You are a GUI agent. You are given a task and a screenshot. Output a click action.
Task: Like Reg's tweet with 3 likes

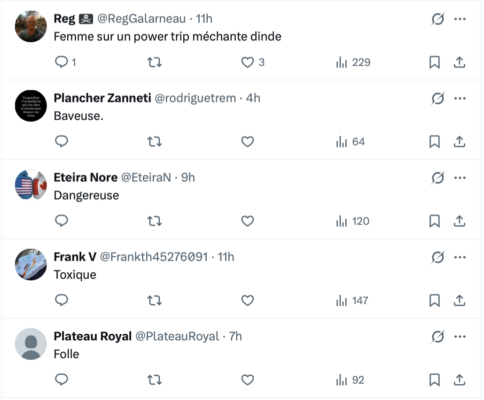[x=248, y=62]
